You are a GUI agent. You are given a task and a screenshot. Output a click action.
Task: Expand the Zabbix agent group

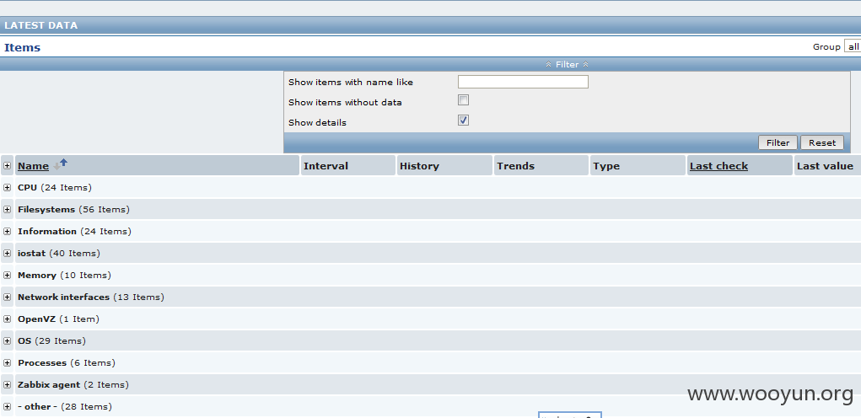7,385
